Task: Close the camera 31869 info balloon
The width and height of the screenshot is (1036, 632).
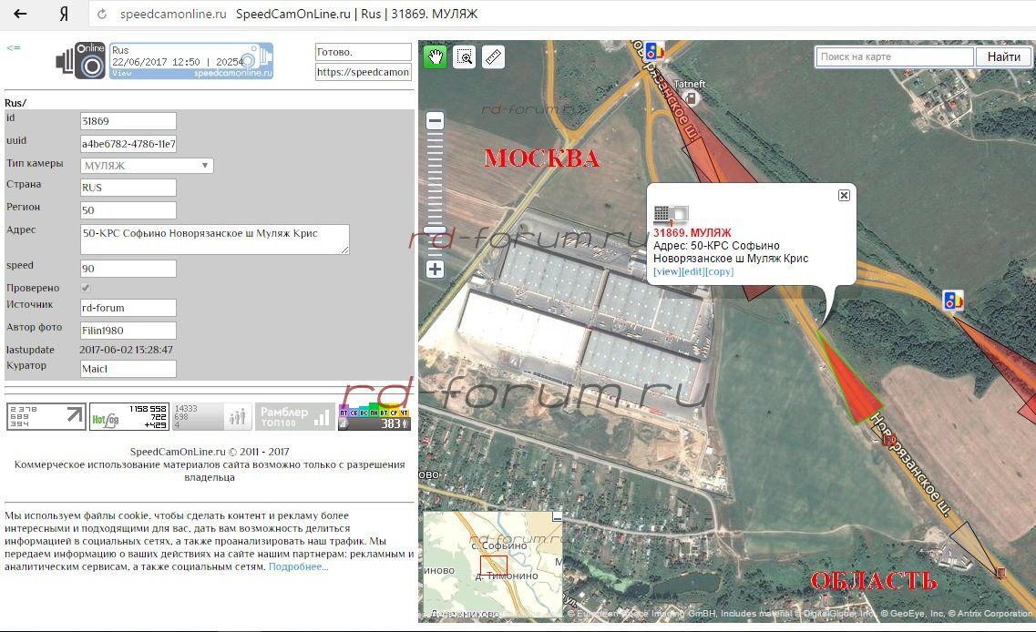Action: pyautogui.click(x=844, y=196)
